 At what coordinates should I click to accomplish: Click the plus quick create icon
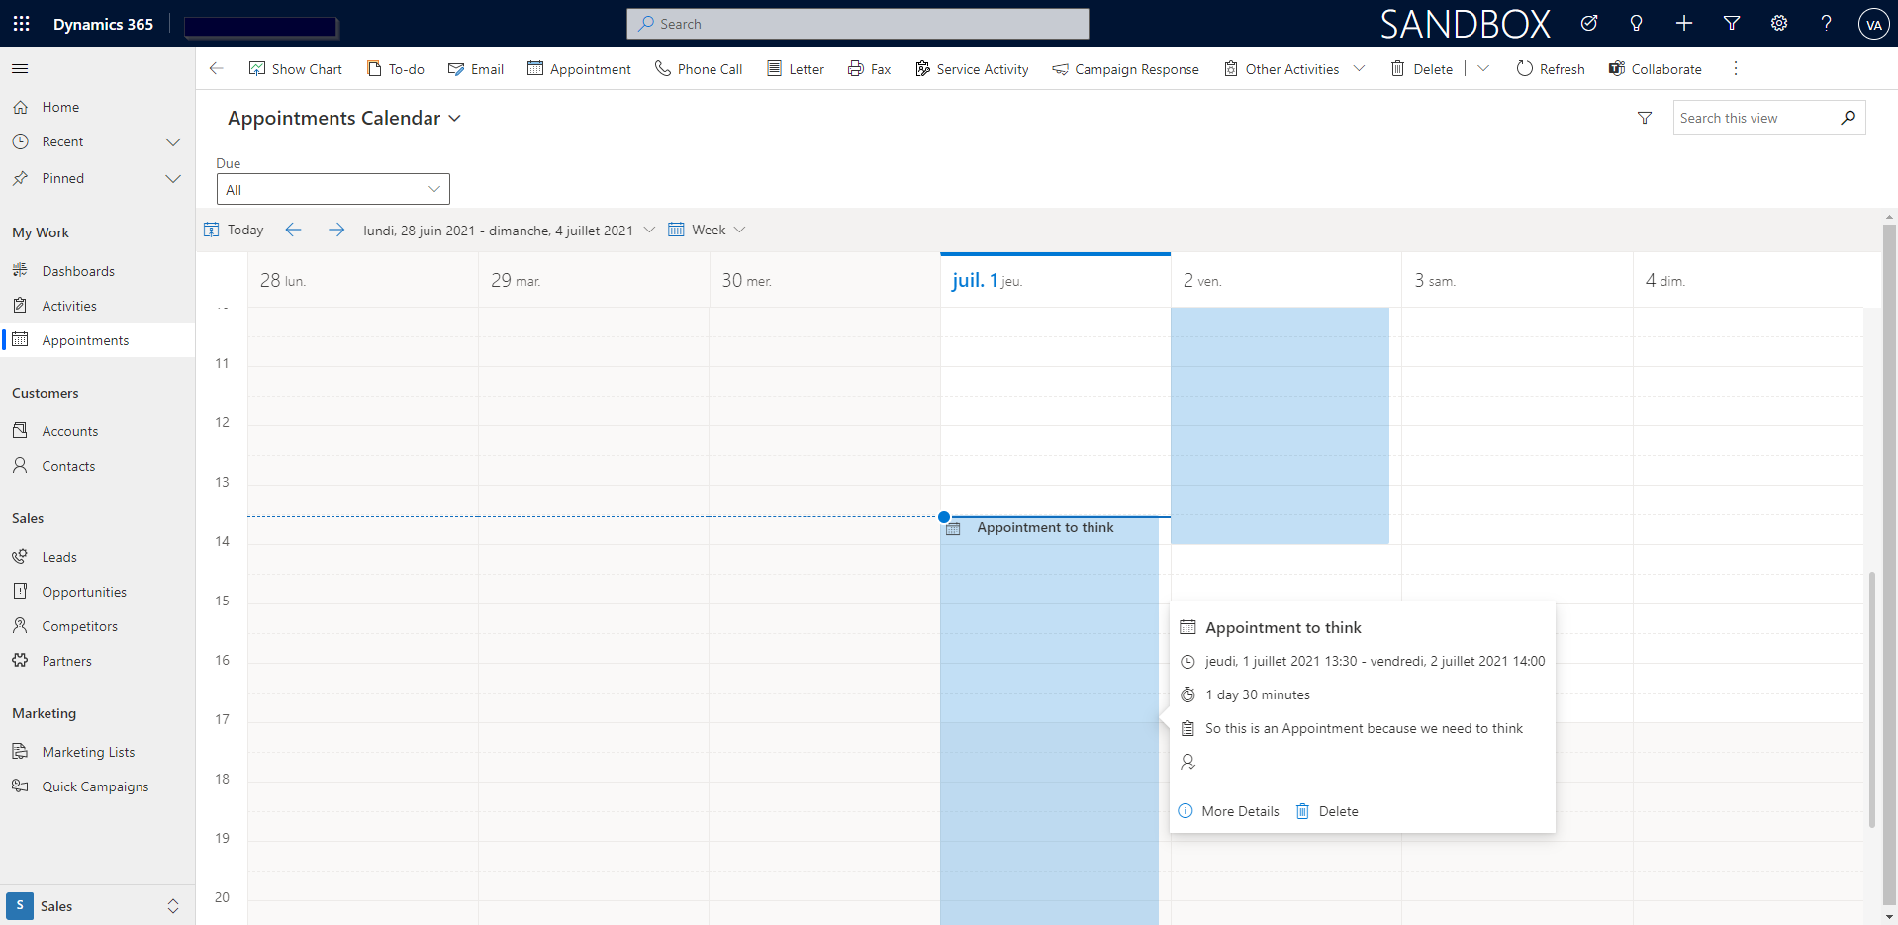[x=1684, y=24]
